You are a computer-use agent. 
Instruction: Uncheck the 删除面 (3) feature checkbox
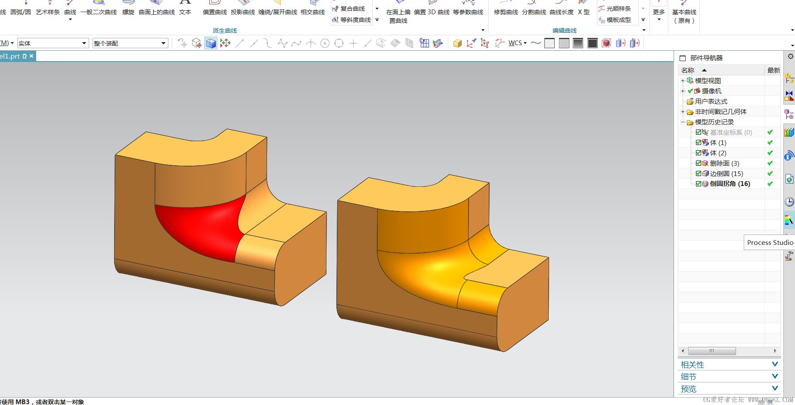point(699,163)
